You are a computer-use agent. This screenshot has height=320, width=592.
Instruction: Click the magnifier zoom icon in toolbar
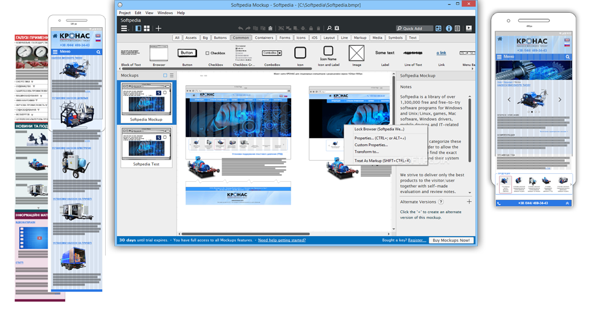pyautogui.click(x=329, y=28)
